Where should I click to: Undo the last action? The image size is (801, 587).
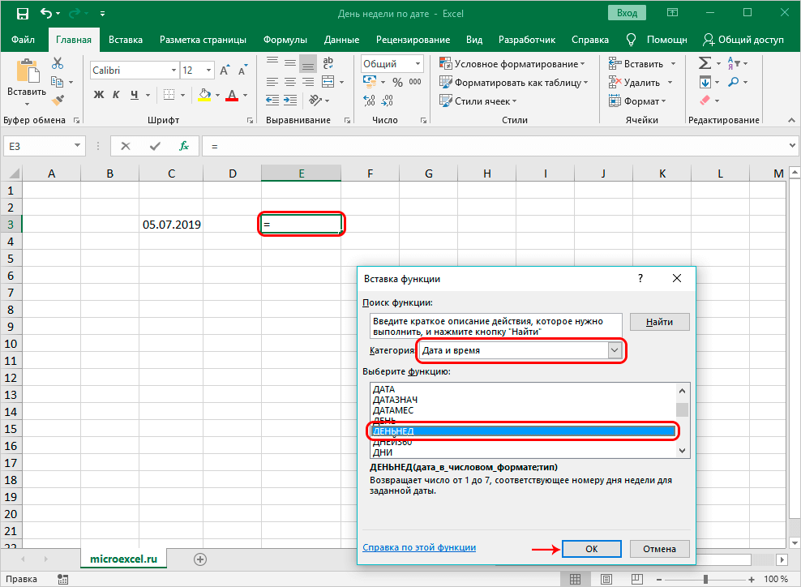pyautogui.click(x=46, y=14)
